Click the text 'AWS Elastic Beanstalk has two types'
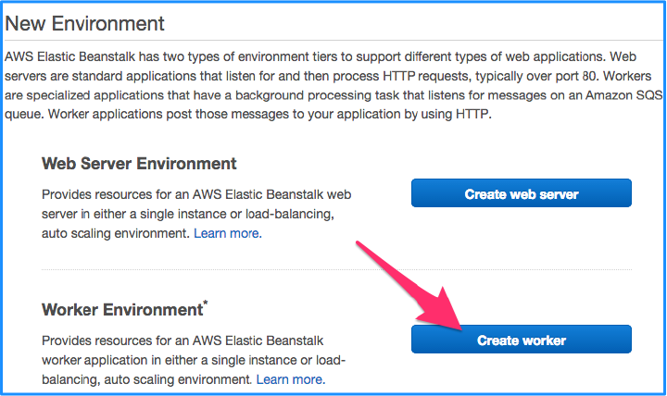This screenshot has width=667, height=396. [114, 56]
